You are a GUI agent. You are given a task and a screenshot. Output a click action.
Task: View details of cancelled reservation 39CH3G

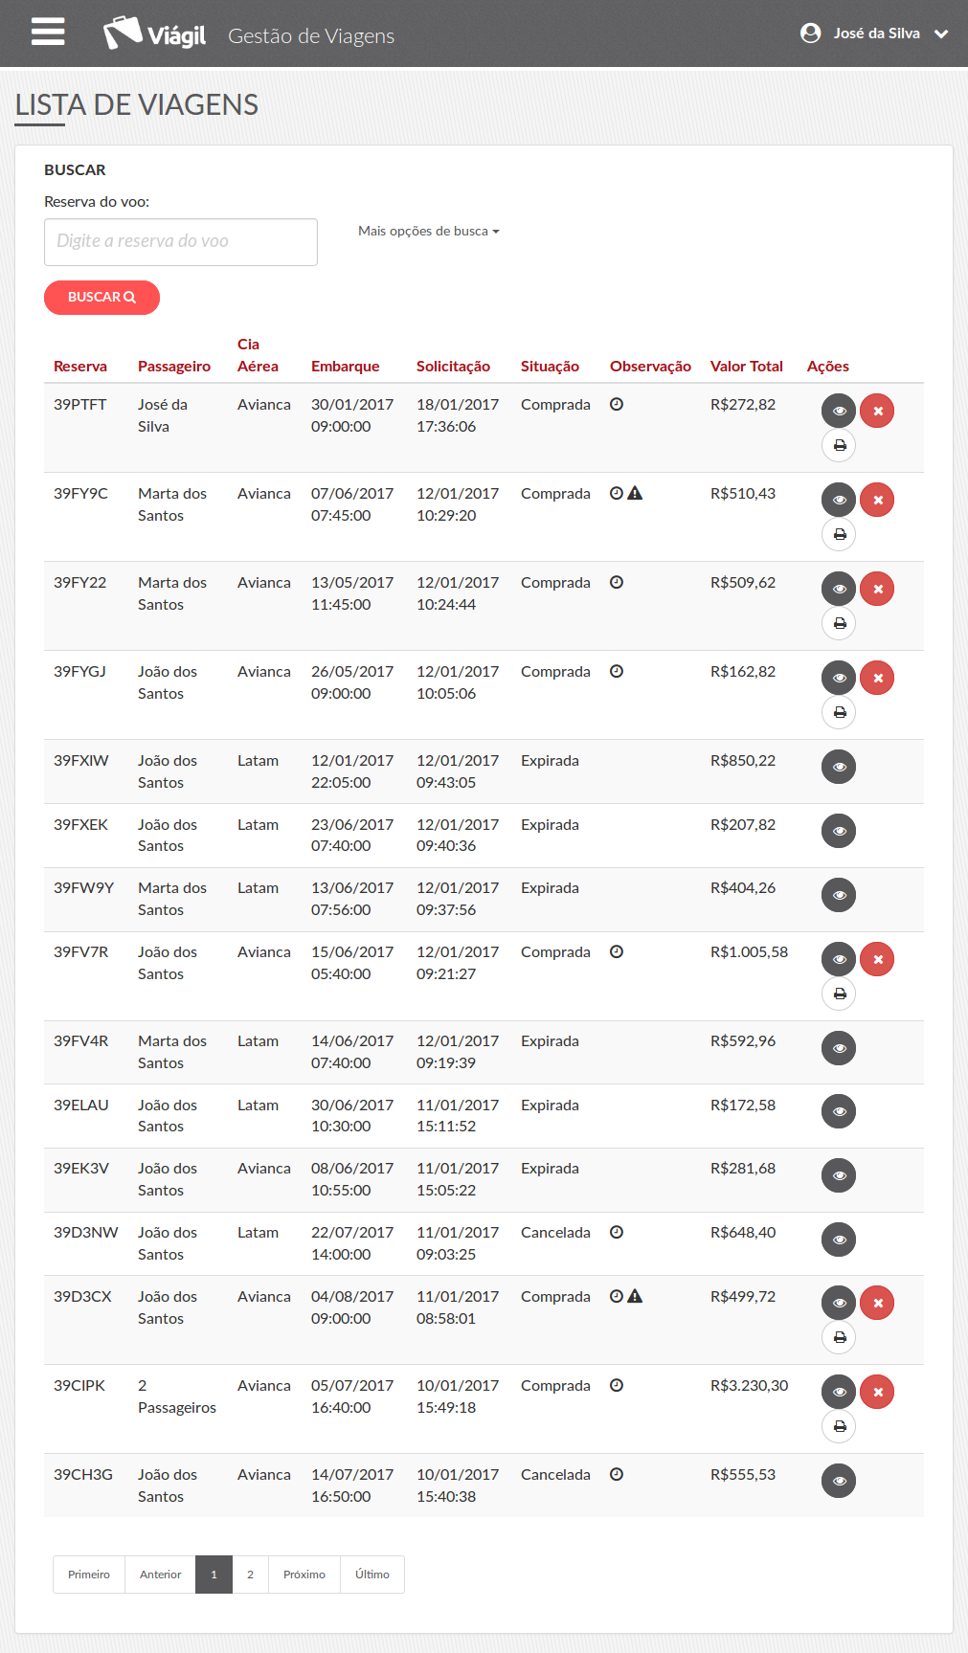(839, 1481)
